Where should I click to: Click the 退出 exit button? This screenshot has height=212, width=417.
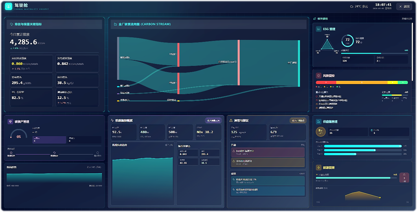click(x=404, y=6)
